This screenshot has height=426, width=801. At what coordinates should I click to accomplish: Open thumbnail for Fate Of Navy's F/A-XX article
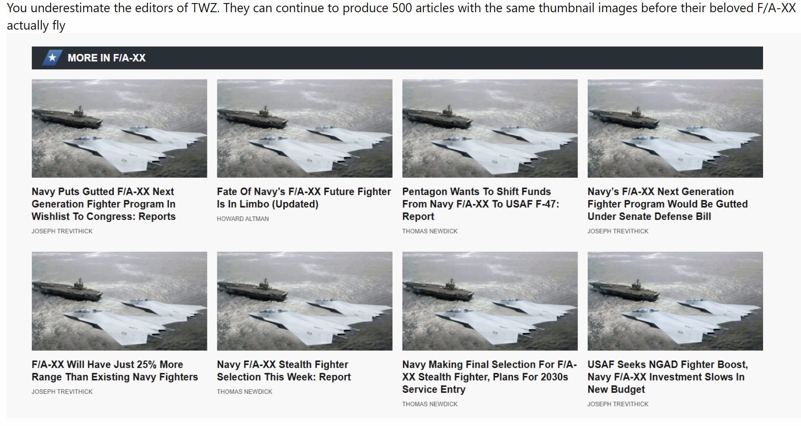304,128
